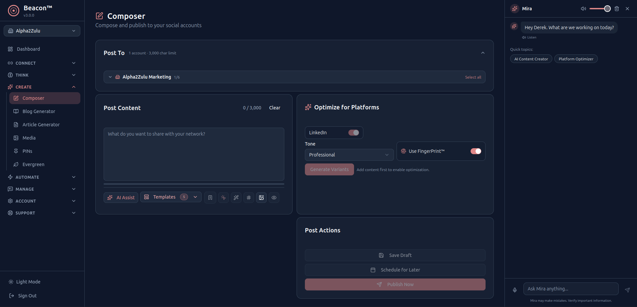Click the bookmark save template icon
Viewport: 637px width, 307px height.
(x=210, y=198)
